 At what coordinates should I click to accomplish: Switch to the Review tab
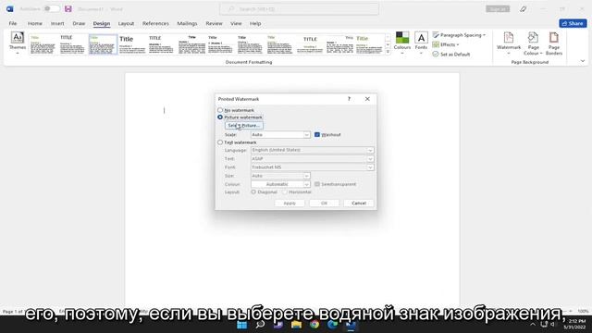click(x=214, y=23)
